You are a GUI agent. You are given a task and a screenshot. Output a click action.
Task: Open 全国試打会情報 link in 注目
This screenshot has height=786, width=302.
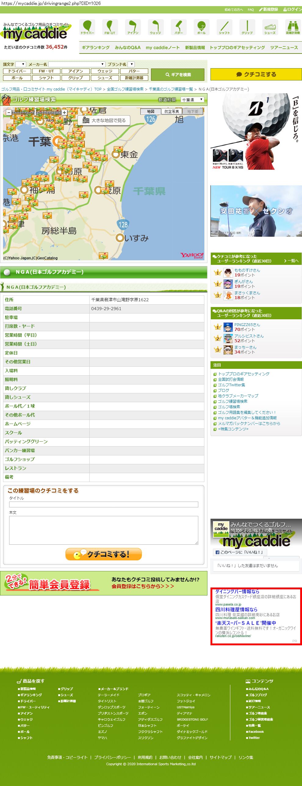(x=231, y=379)
